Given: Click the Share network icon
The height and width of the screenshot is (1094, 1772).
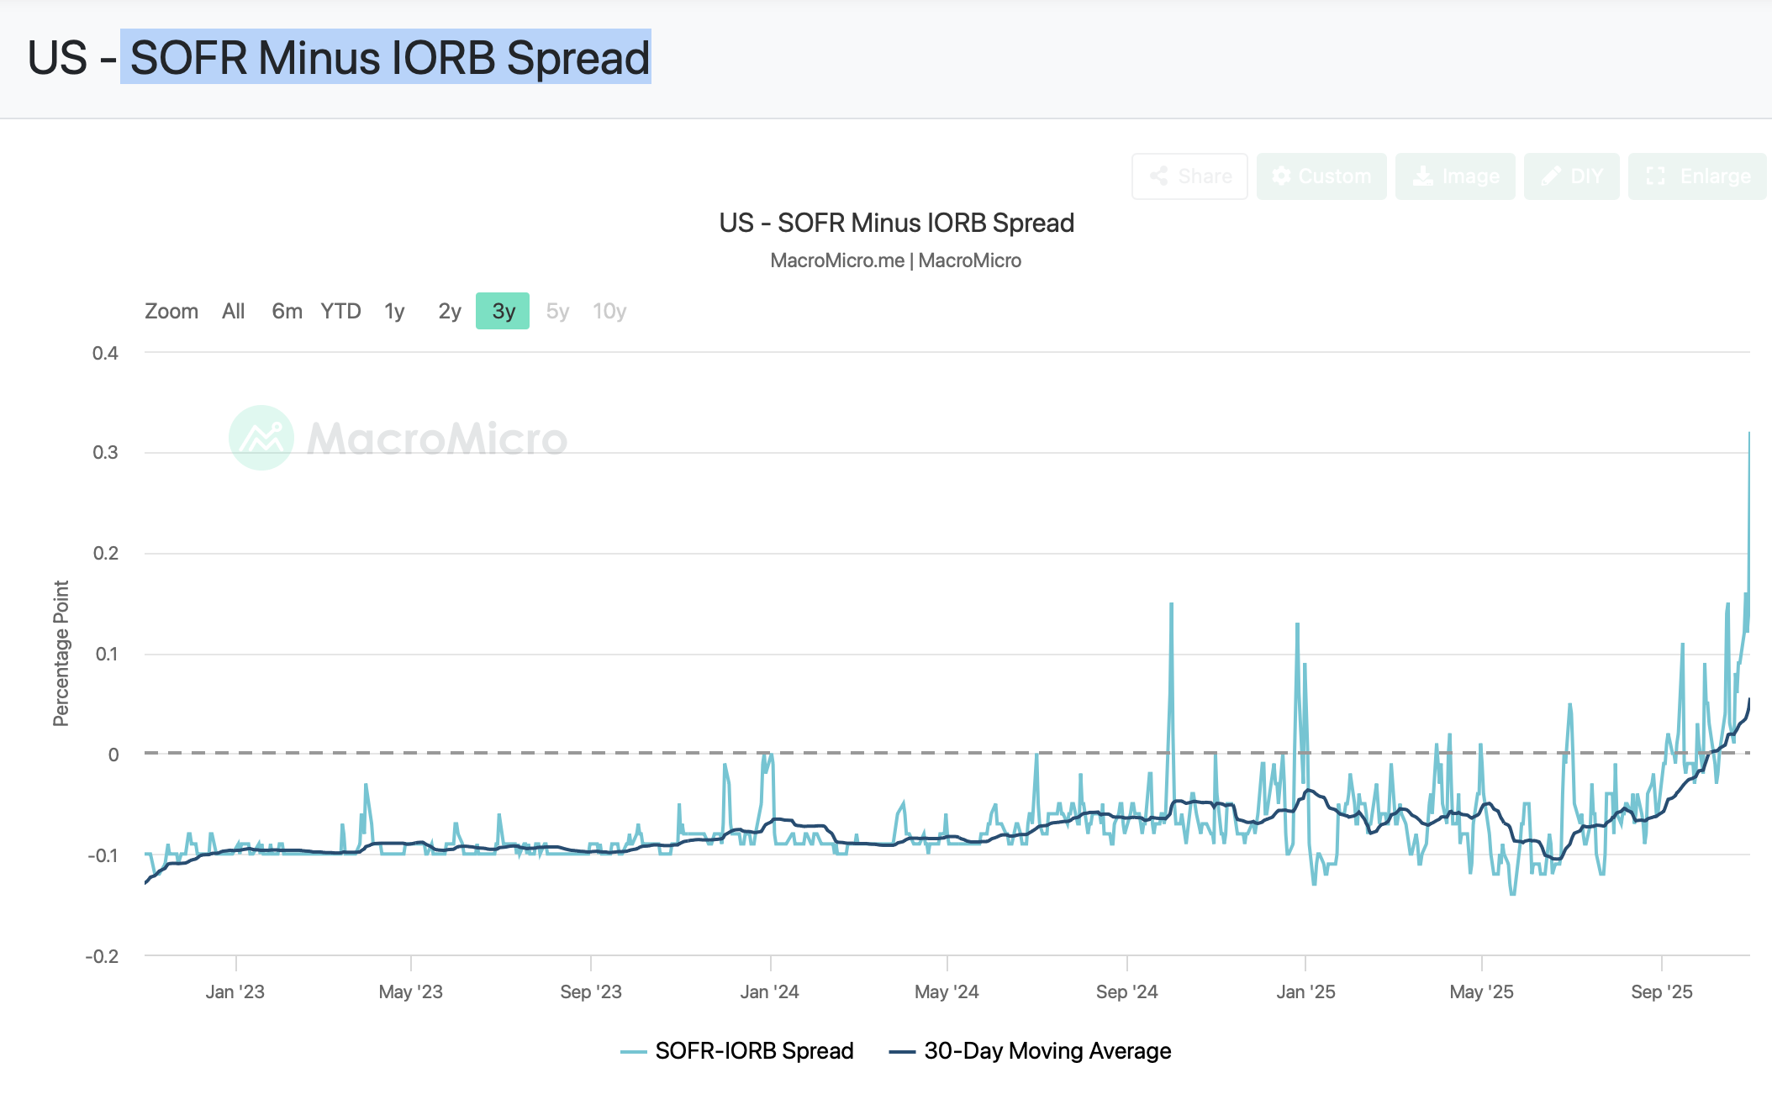Looking at the screenshot, I should pyautogui.click(x=1158, y=176).
